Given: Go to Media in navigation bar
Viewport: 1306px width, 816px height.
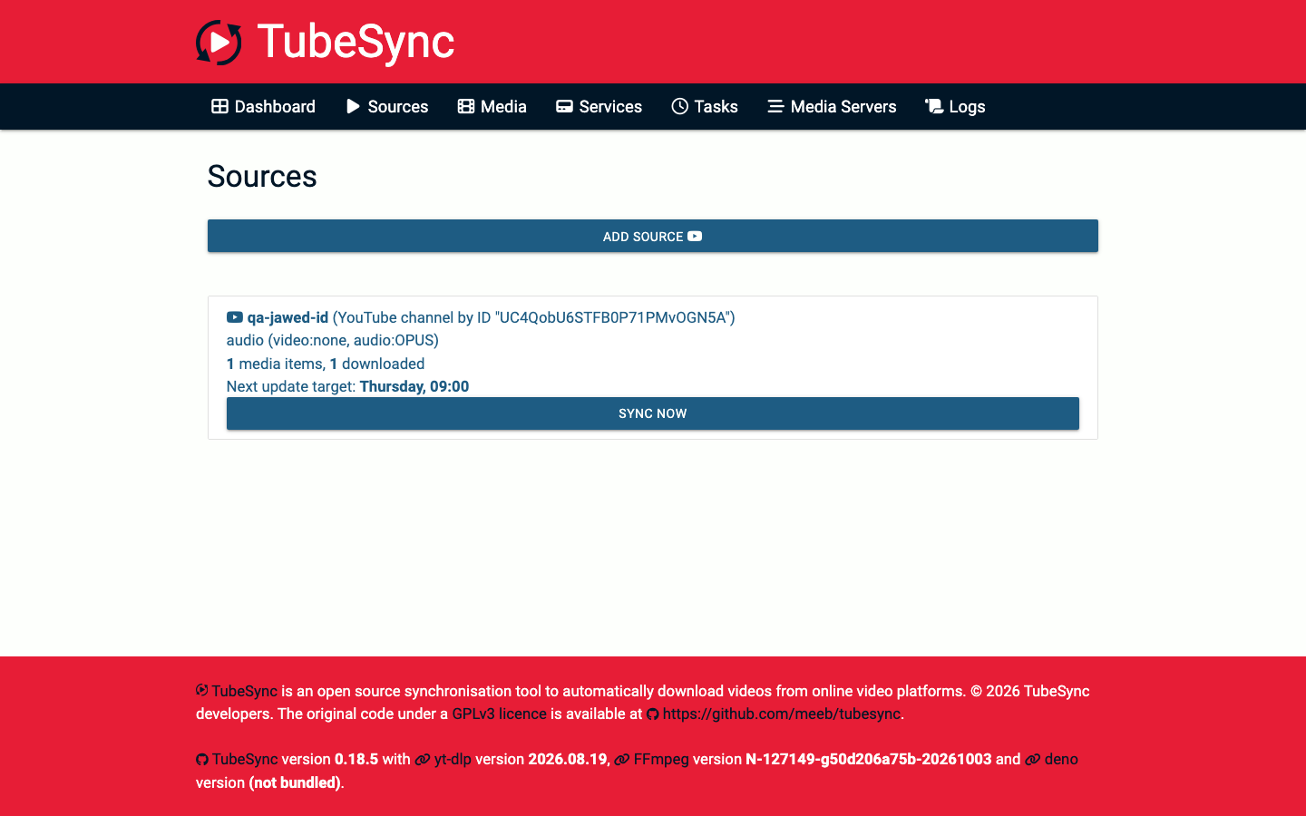Looking at the screenshot, I should click(x=492, y=106).
